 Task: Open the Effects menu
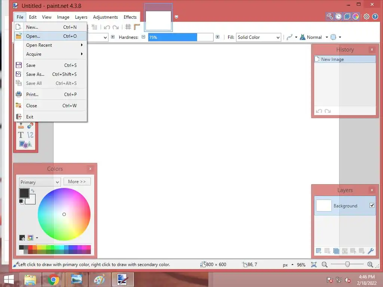[130, 17]
